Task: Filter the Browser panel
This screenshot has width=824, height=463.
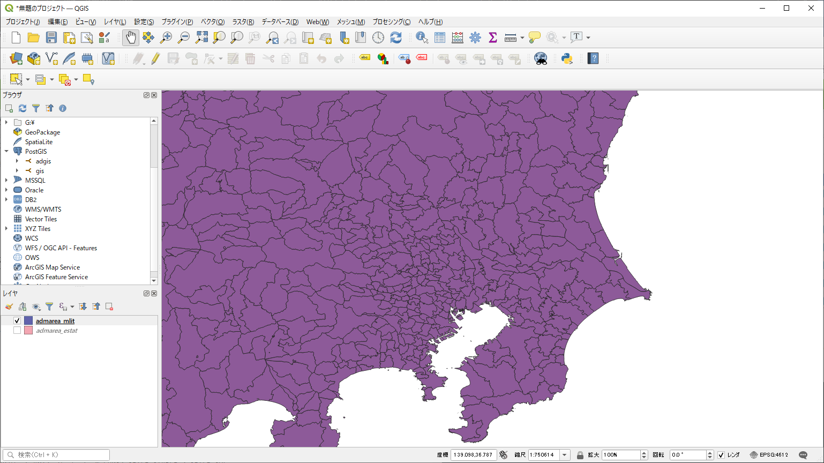Action: [36, 108]
